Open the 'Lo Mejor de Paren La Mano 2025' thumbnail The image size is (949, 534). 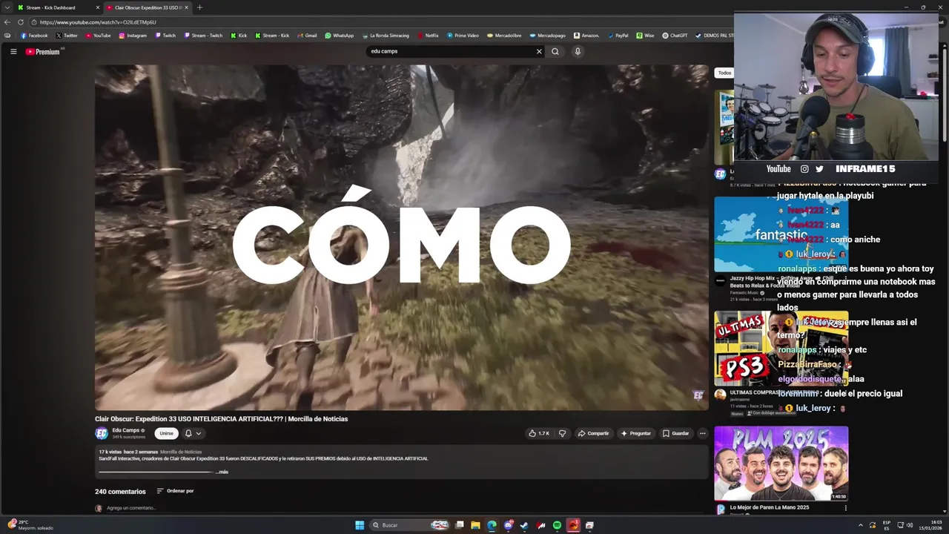click(781, 464)
